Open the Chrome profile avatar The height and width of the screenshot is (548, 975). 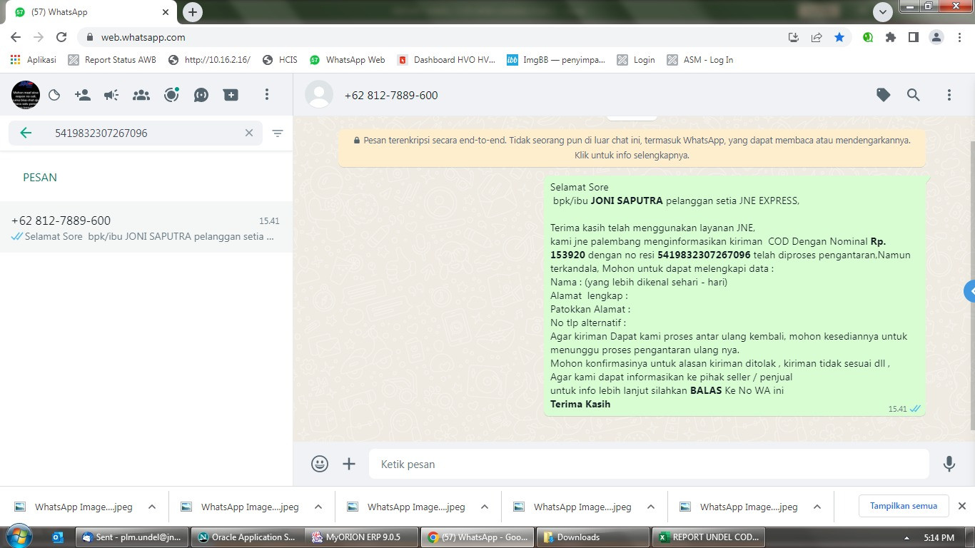pyautogui.click(x=936, y=37)
